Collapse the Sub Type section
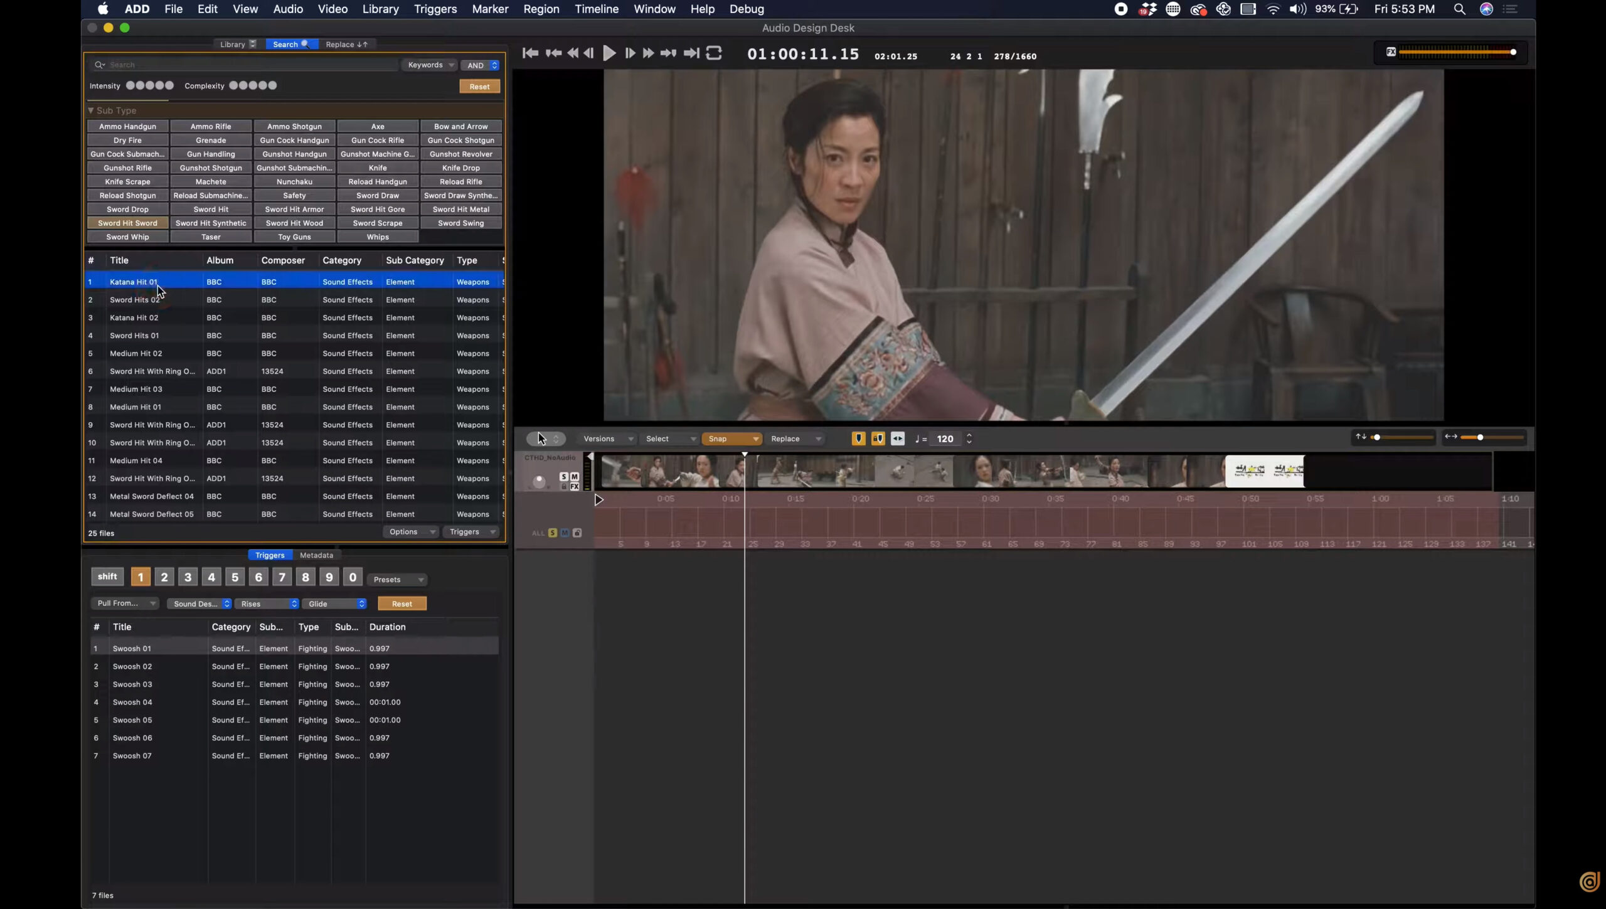This screenshot has height=909, width=1606. coord(91,110)
